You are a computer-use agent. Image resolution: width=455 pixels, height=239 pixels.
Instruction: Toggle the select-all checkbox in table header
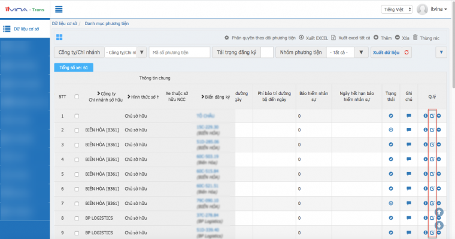point(76,96)
